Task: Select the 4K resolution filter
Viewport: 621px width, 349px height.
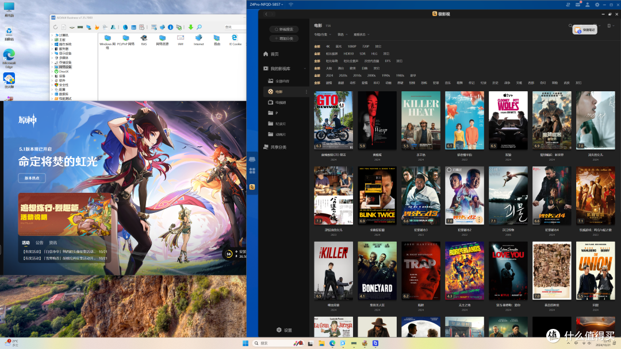Action: point(328,46)
